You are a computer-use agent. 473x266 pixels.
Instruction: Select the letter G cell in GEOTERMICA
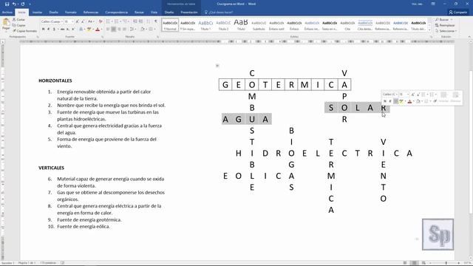pyautogui.click(x=225, y=85)
